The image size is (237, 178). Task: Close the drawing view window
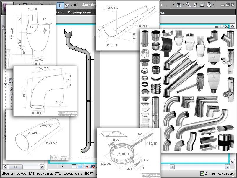pyautogui.click(x=227, y=26)
